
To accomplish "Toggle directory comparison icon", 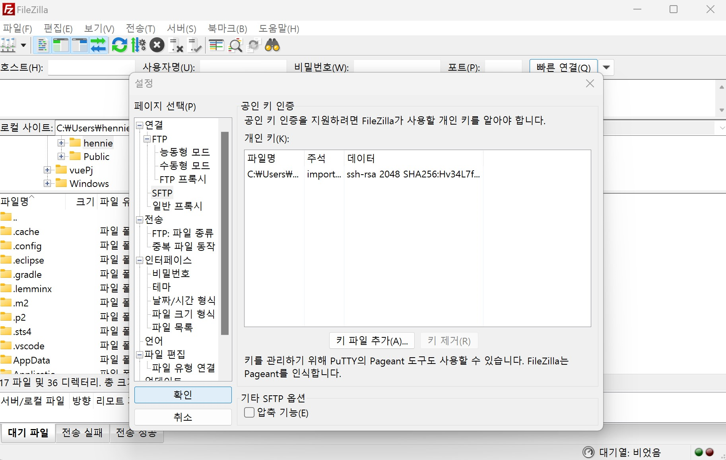I will click(235, 45).
